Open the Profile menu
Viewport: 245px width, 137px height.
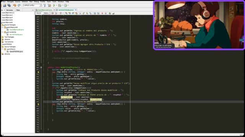coord(43,2)
